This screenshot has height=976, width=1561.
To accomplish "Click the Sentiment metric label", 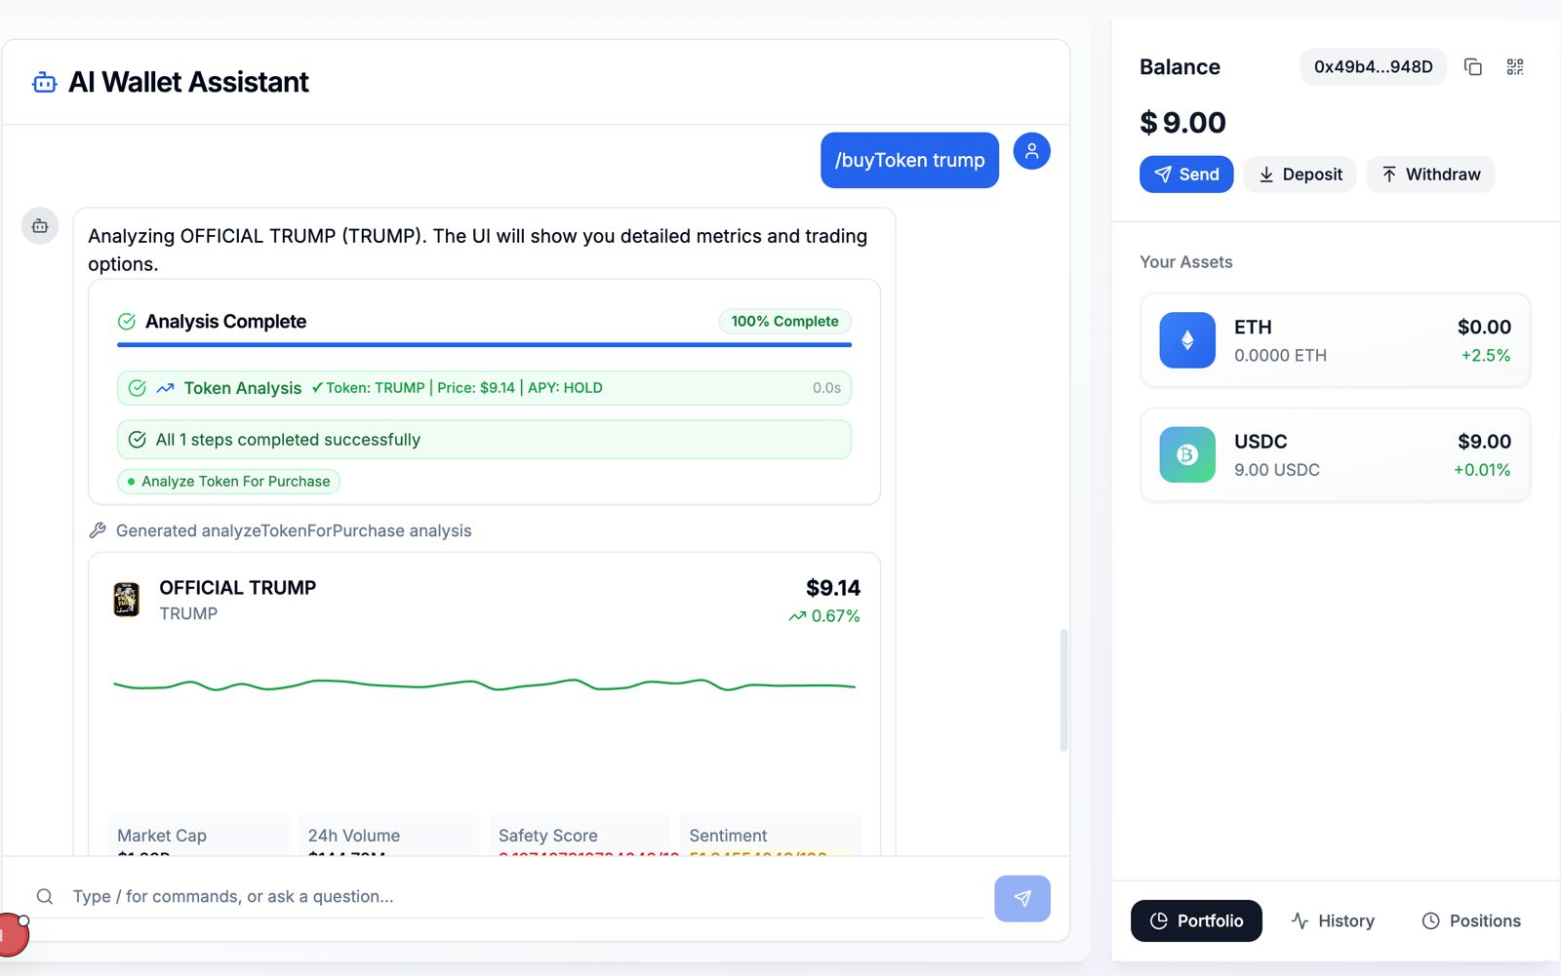I will click(728, 836).
